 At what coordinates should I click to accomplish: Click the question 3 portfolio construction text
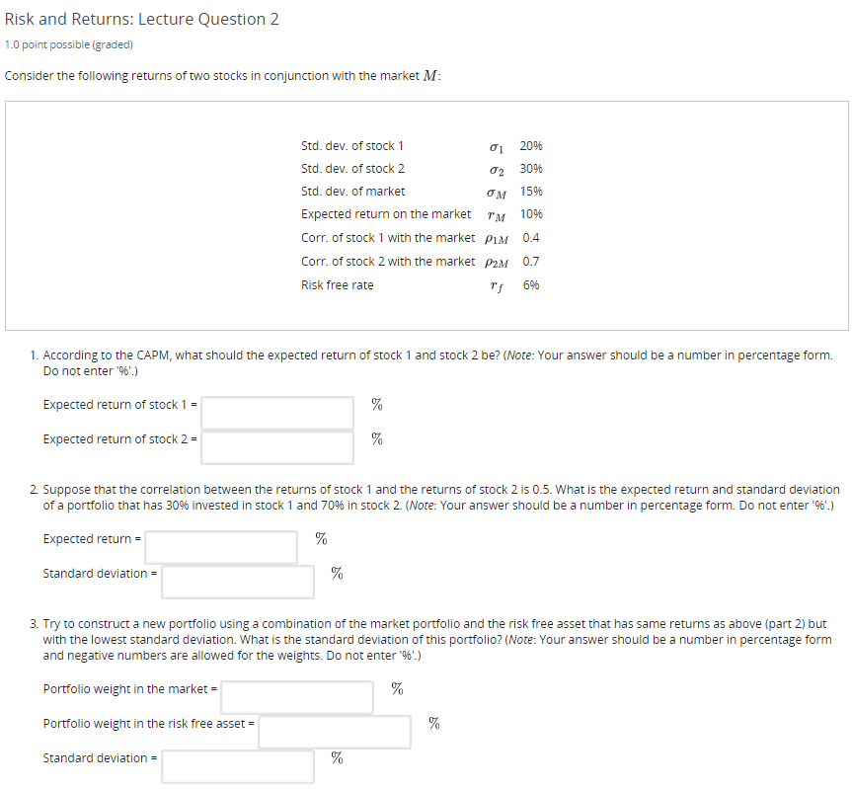tap(434, 639)
